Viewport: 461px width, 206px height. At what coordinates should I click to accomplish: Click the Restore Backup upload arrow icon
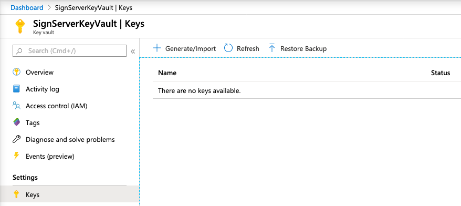coord(272,48)
